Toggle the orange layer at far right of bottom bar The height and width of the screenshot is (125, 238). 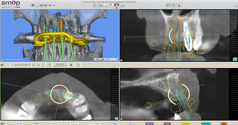(x=224, y=124)
